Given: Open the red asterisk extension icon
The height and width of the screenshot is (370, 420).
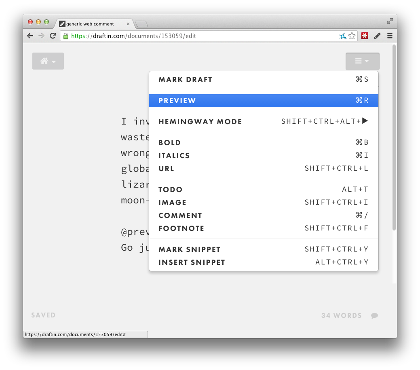Looking at the screenshot, I should click(365, 36).
